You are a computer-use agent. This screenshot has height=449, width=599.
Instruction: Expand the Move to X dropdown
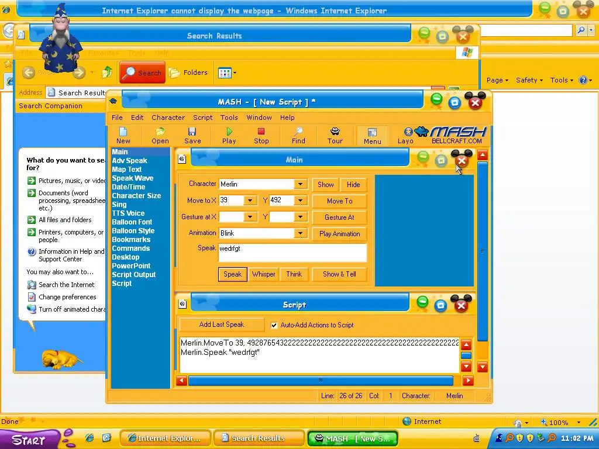[x=250, y=201]
